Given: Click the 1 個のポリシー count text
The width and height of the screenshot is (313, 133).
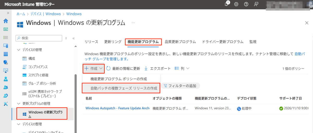Looking at the screenshot, I should (x=293, y=69).
